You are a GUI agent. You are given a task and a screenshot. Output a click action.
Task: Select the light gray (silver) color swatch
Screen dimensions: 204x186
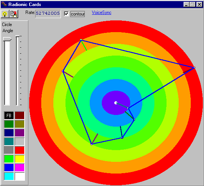click(x=20, y=141)
